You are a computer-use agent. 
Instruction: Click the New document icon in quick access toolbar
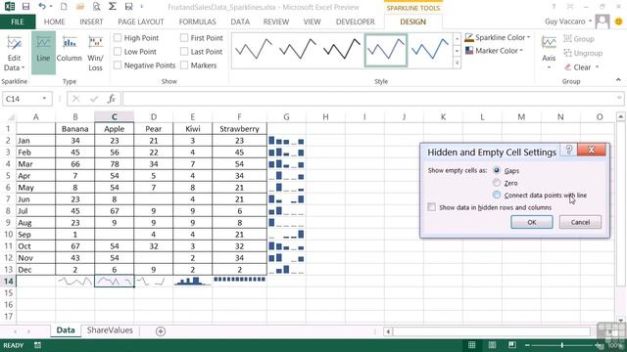pyautogui.click(x=64, y=7)
